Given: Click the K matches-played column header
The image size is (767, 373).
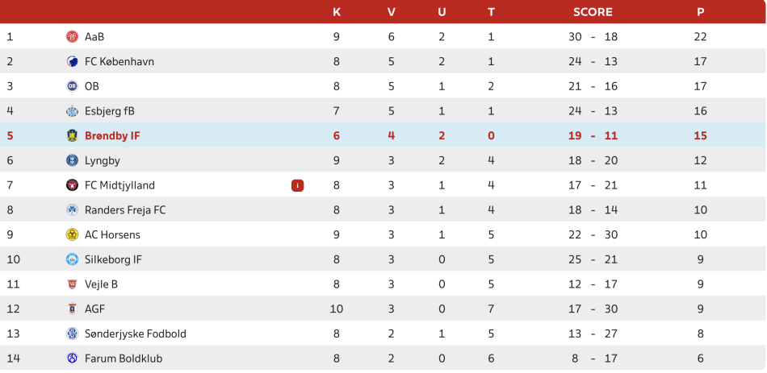Looking at the screenshot, I should tap(337, 12).
